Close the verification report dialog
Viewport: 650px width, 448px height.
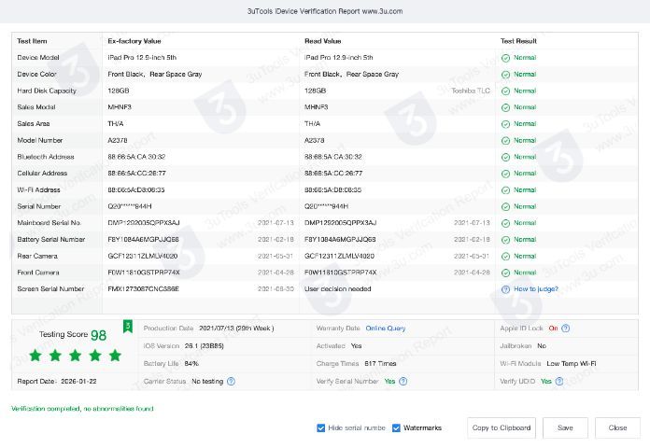point(617,428)
